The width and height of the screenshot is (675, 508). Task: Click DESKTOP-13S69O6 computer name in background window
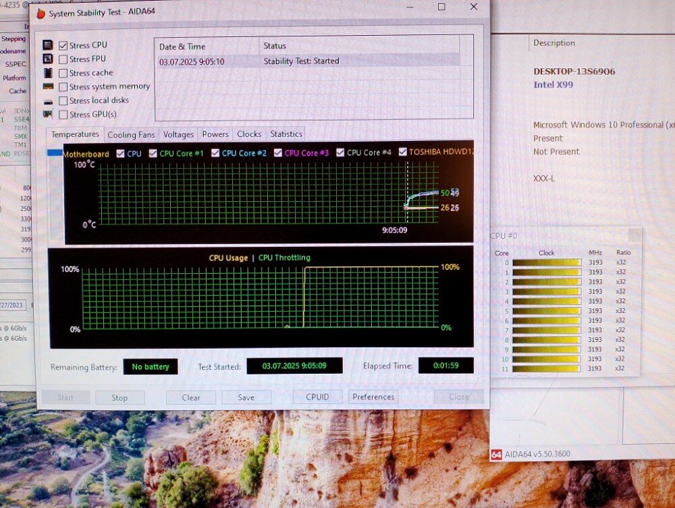tap(574, 72)
